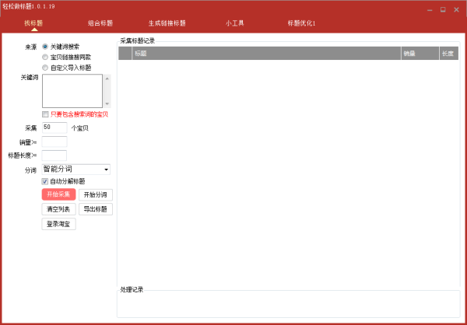Click the keyword box scroll-up arrow
Screen dimensions: 467x325
pos(107,79)
